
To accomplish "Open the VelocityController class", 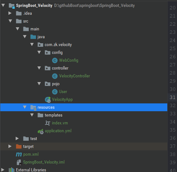I will [x=75, y=76].
